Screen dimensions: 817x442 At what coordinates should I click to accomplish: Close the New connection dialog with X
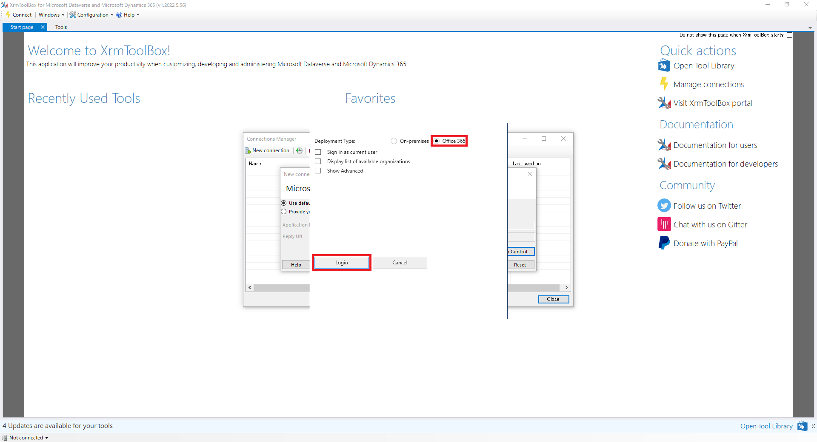(530, 174)
